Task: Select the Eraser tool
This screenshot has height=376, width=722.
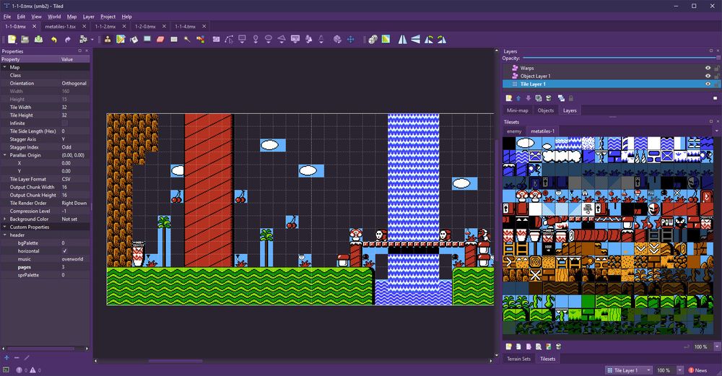Action: coord(160,40)
